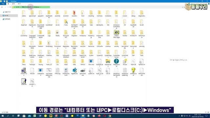The height and width of the screenshot is (118, 210).
Task: Select the Help folder
Action: point(91,23)
